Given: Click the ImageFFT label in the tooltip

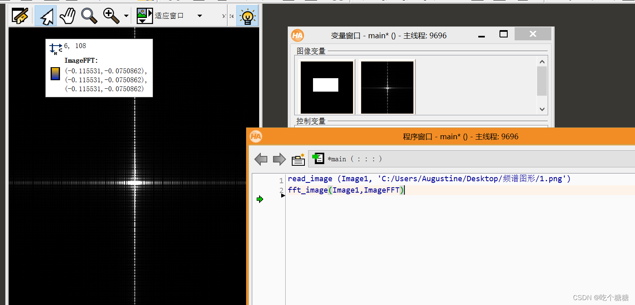Looking at the screenshot, I should (81, 60).
